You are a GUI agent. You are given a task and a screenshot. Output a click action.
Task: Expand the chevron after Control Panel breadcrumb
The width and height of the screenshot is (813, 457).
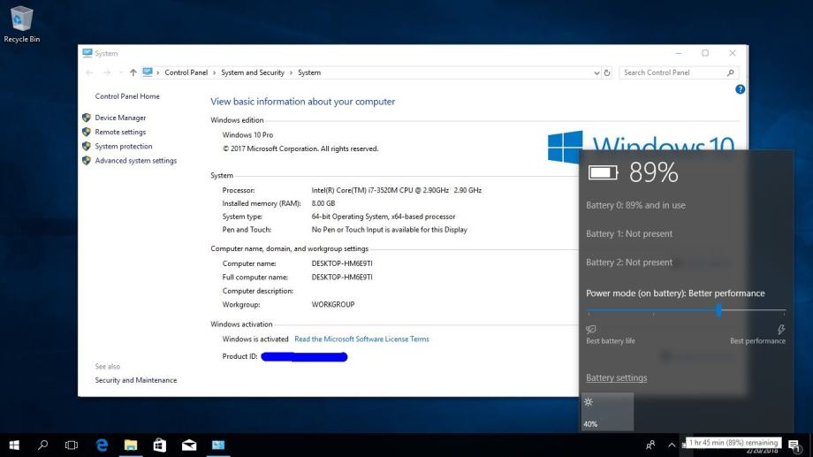click(x=214, y=72)
